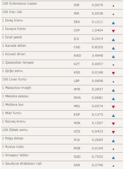
Task: Click the blue up arrow for Polşa zlotası
Action: (113, 141)
